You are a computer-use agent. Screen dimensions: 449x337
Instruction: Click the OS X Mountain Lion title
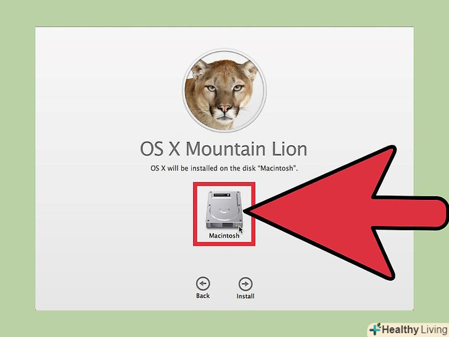(x=224, y=149)
